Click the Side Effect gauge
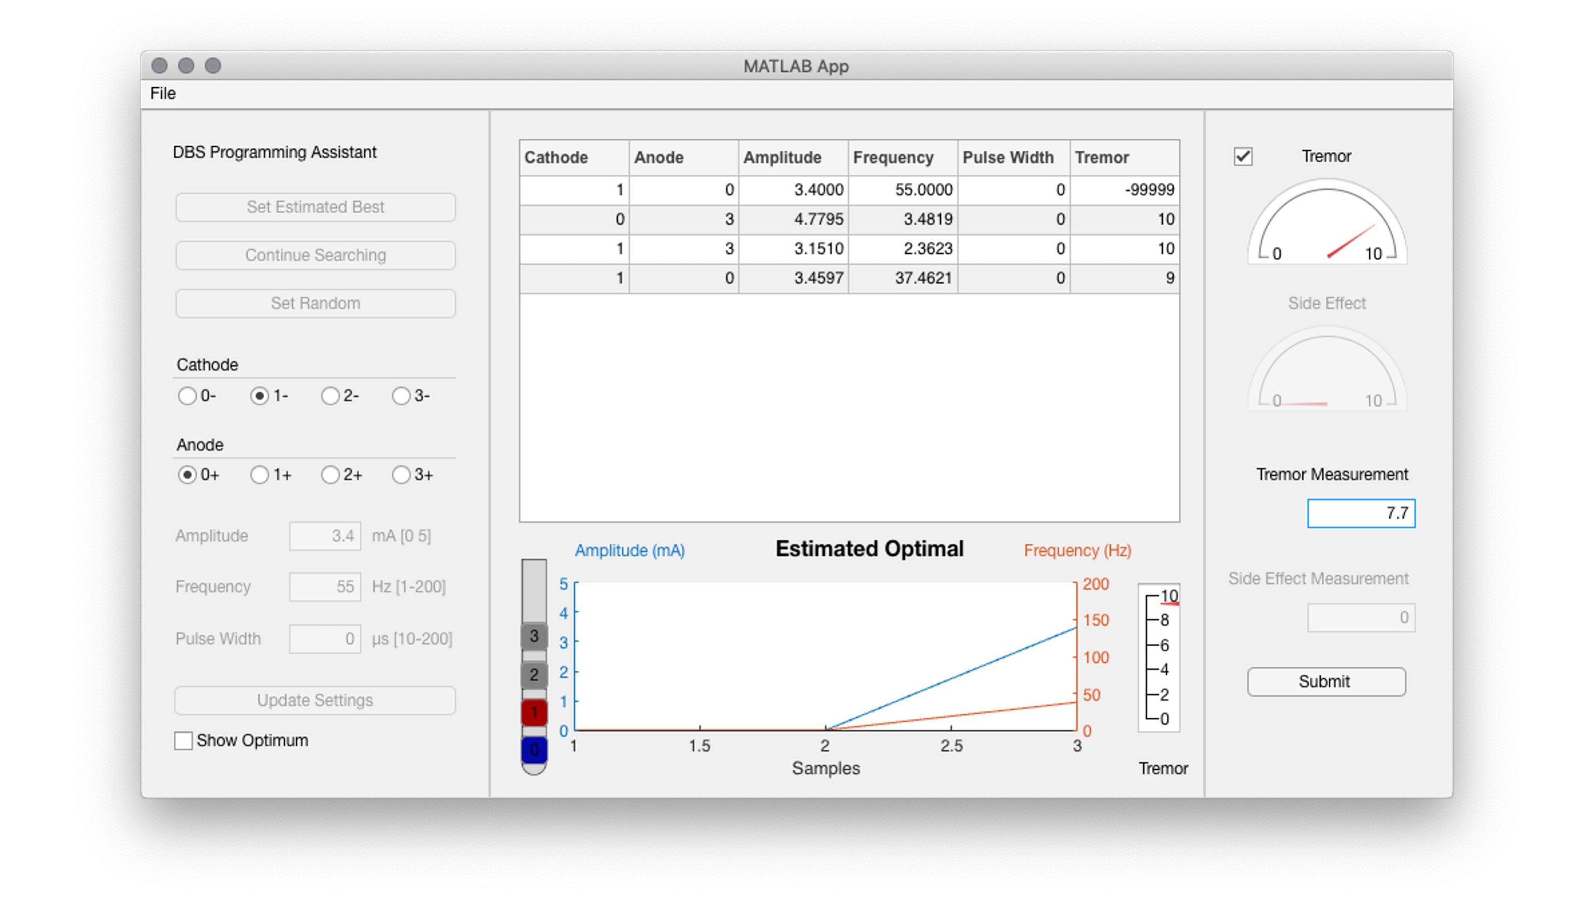 (1327, 372)
